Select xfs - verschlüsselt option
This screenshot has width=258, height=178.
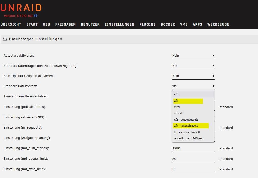(193, 120)
